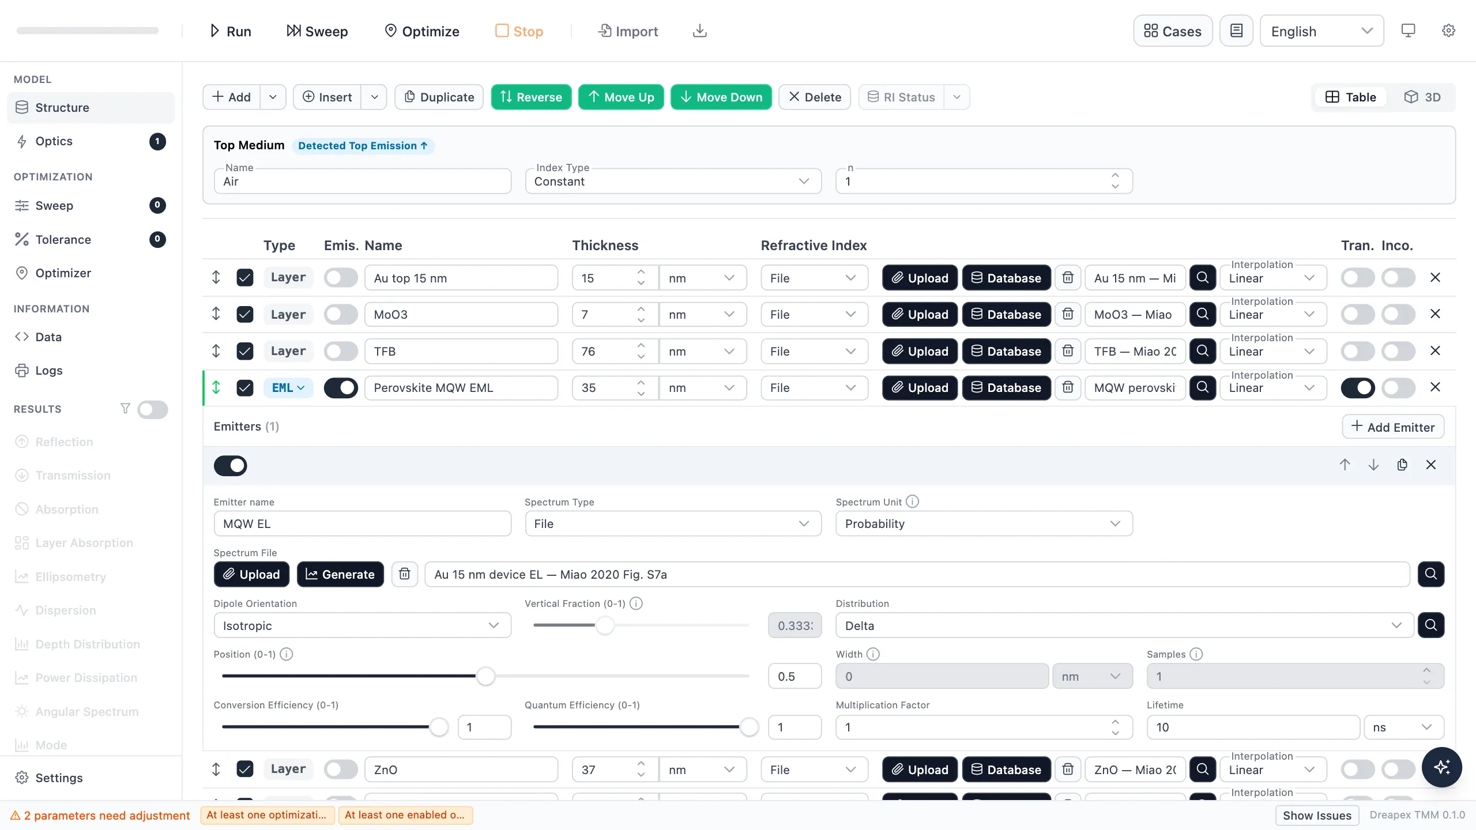This screenshot has width=1476, height=830.
Task: Click Show Issues in the status bar
Action: point(1317,815)
